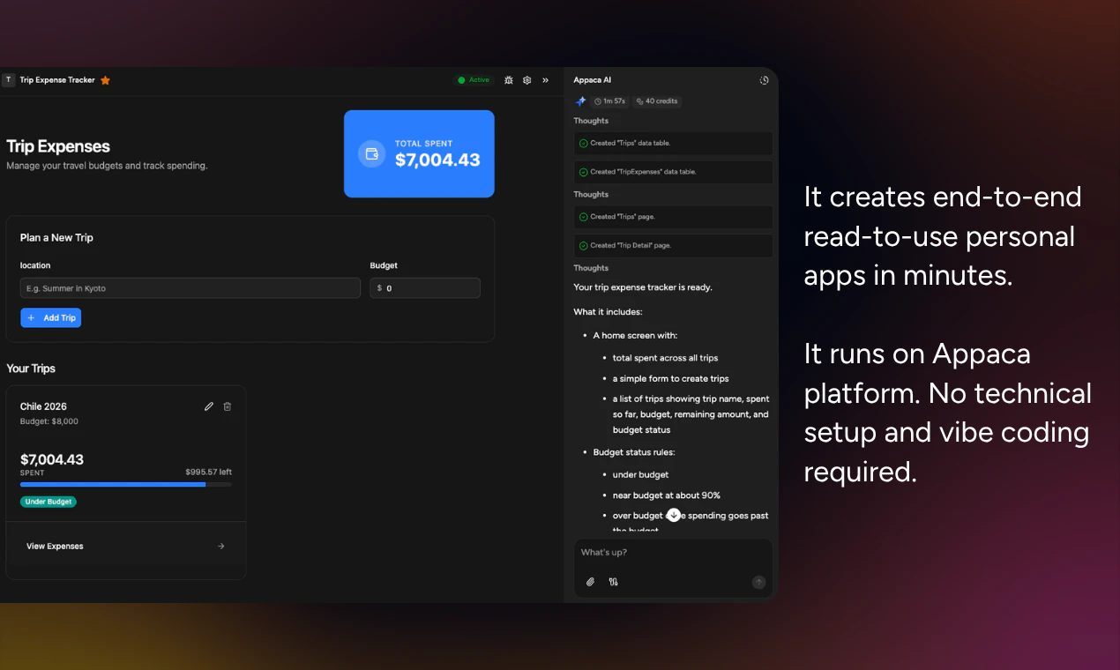Open model settings sliders icon beside paperclip

pyautogui.click(x=613, y=582)
